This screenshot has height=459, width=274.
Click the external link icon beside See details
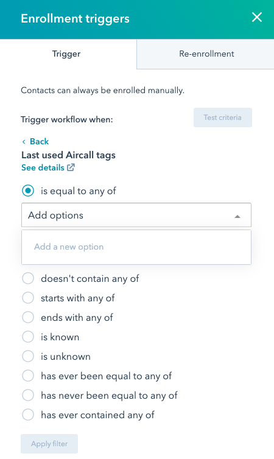point(71,167)
